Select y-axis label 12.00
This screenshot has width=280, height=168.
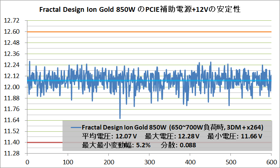coord(11,87)
